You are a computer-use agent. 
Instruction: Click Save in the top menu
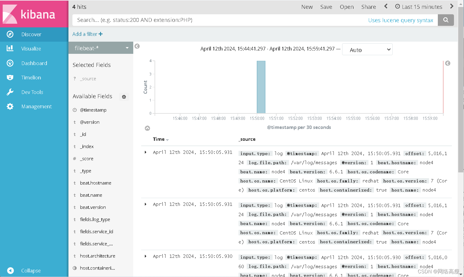pos(326,7)
